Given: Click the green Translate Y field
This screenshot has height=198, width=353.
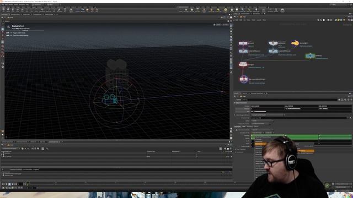Looking at the screenshot, I should coord(302,136).
